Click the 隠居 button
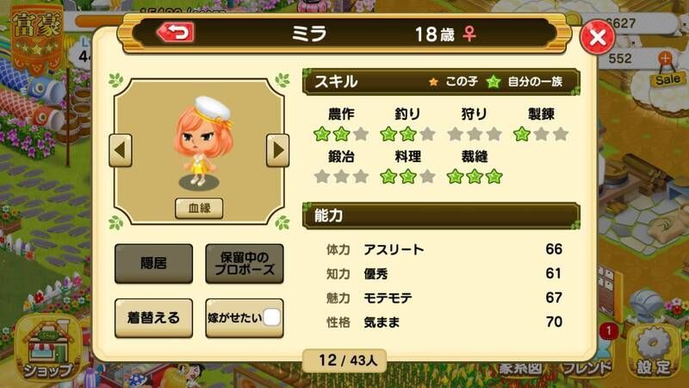 pos(154,264)
